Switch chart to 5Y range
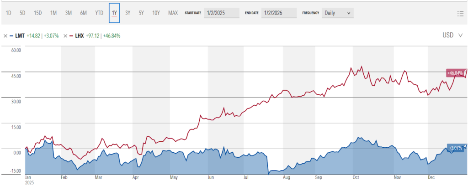Image resolution: width=468 pixels, height=186 pixels. pos(142,13)
